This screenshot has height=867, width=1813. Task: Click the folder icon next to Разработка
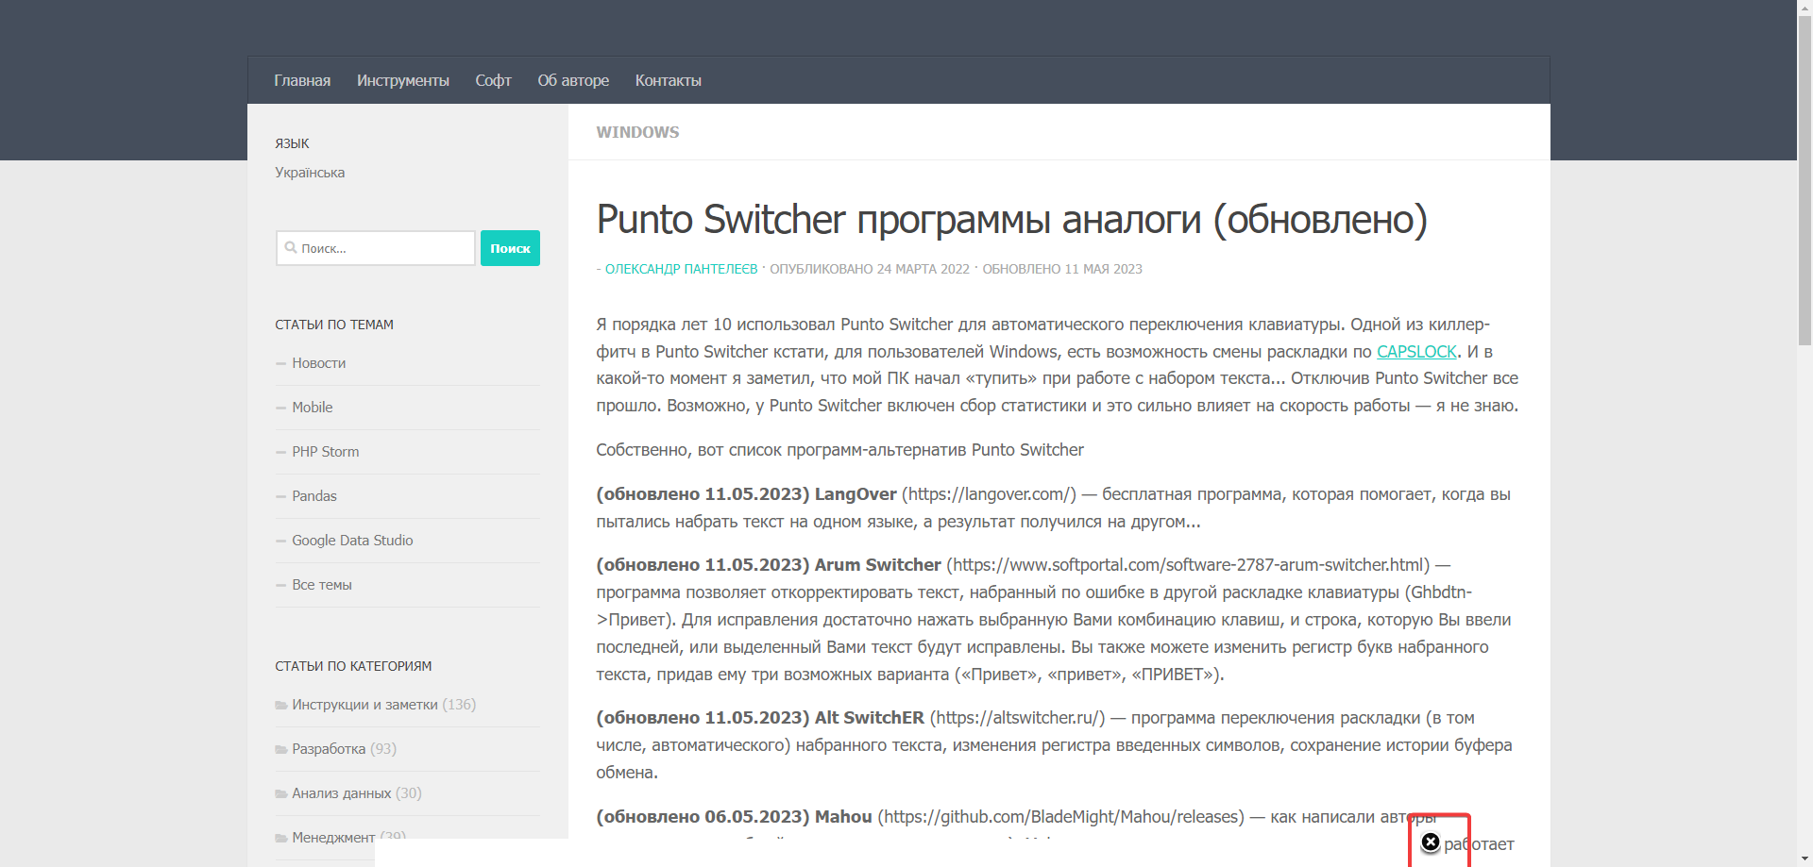pyautogui.click(x=280, y=748)
